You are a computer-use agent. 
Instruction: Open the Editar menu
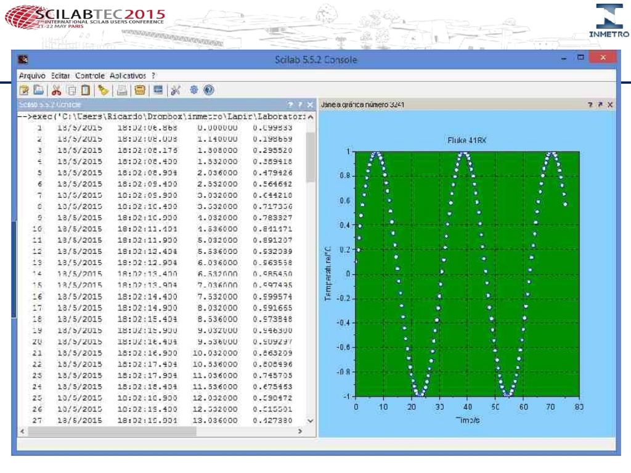click(60, 76)
